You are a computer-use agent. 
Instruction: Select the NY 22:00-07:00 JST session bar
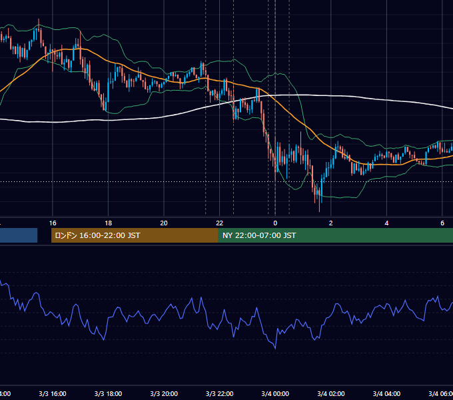(335, 235)
